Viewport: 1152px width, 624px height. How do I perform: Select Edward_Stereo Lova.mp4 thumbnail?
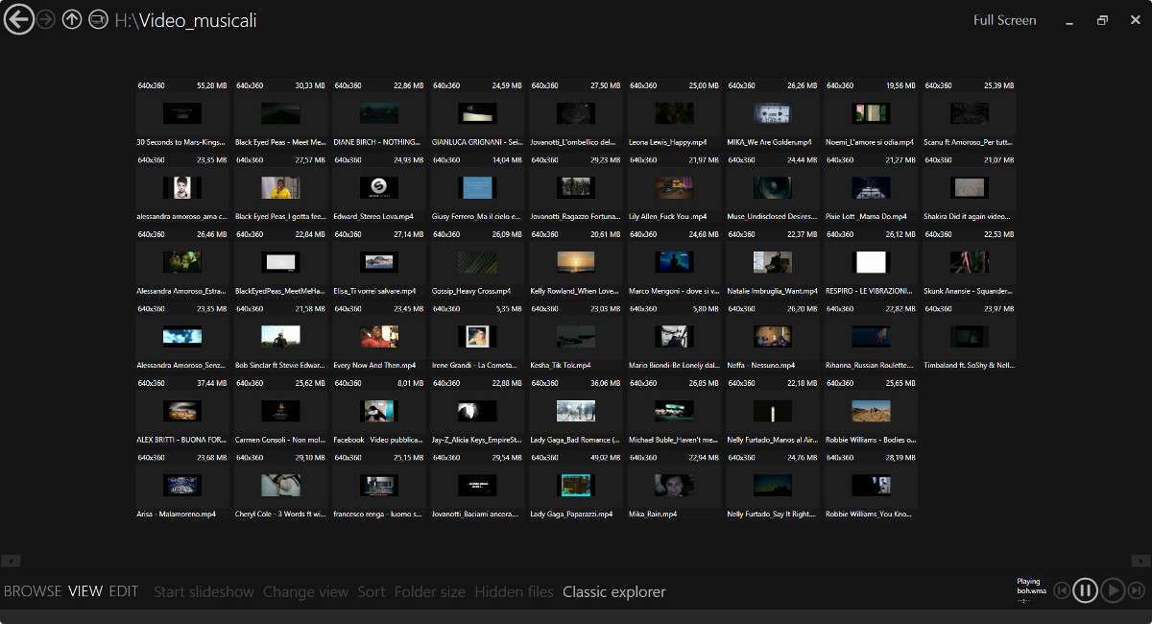(x=379, y=188)
